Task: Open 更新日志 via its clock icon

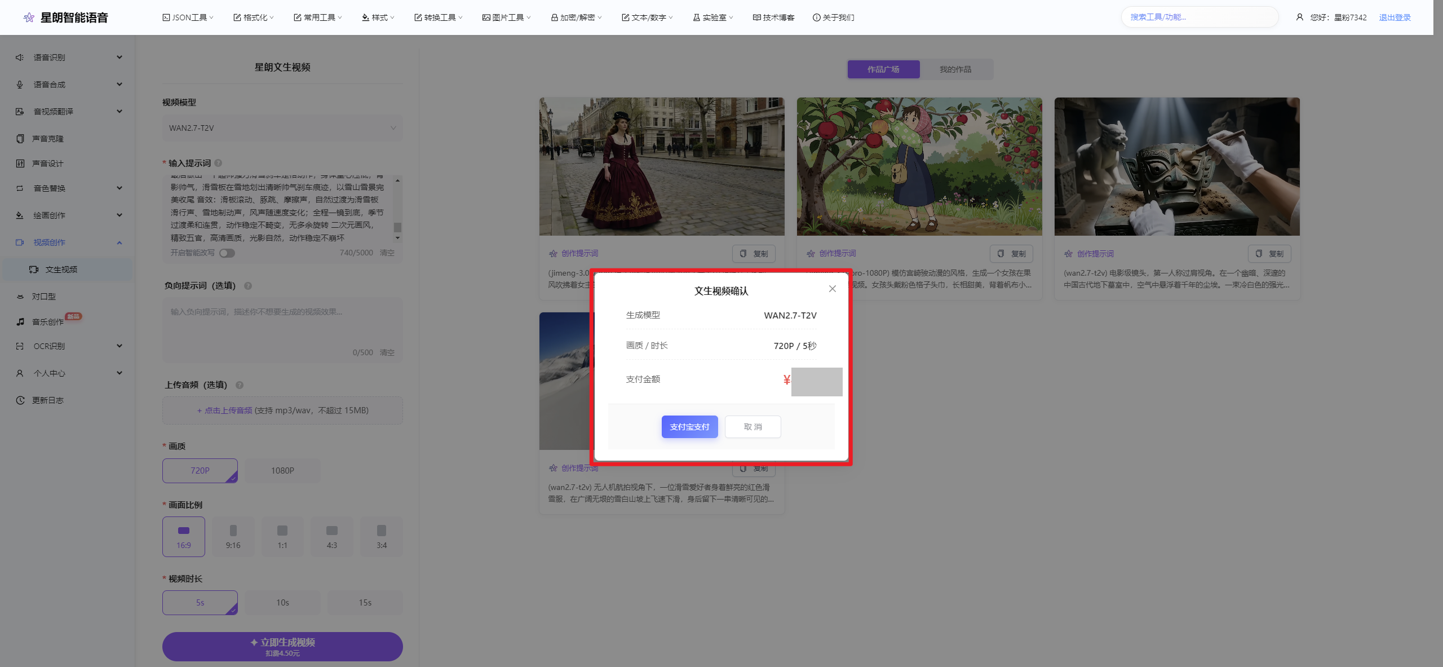Action: [x=20, y=400]
